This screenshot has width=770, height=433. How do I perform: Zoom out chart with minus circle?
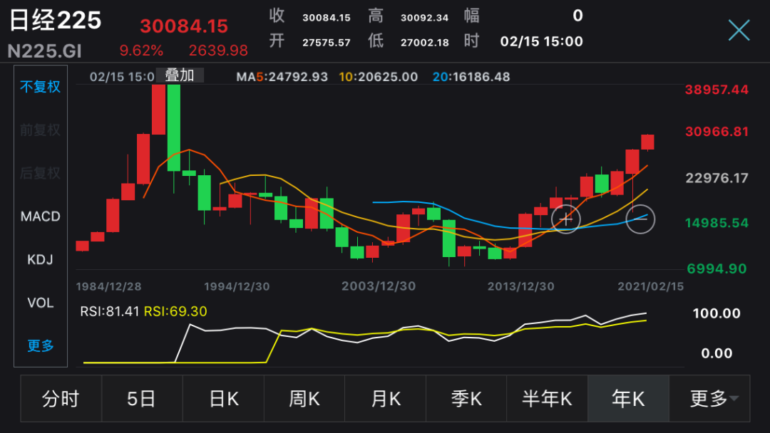(x=640, y=219)
